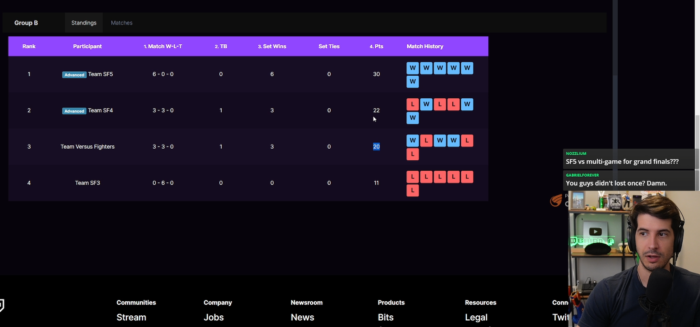The image size is (700, 327).
Task: Open the Bits link under Products
Action: [386, 317]
